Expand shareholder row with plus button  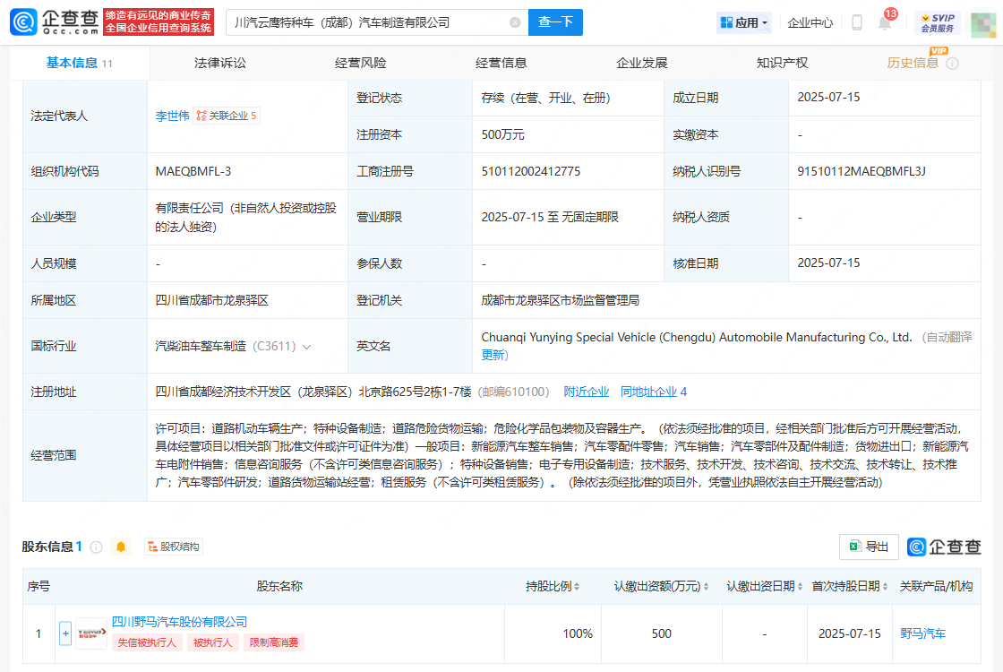65,633
